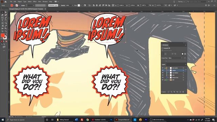
Task: Expand the Letters layer arrow
Action: pyautogui.click(x=168, y=70)
